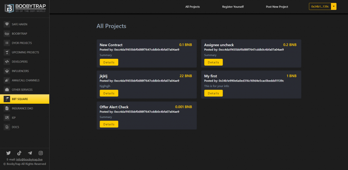Click the BBT Square icon
Screen dimensions: 348x170
coord(7,99)
